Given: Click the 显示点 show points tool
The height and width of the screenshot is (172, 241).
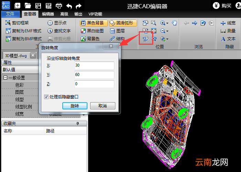Looking at the screenshot, I should click(57, 23).
